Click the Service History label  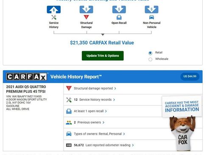coord(54,25)
